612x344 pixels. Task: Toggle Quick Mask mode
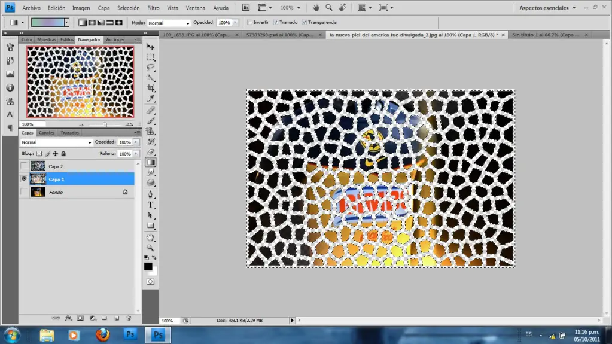[150, 282]
